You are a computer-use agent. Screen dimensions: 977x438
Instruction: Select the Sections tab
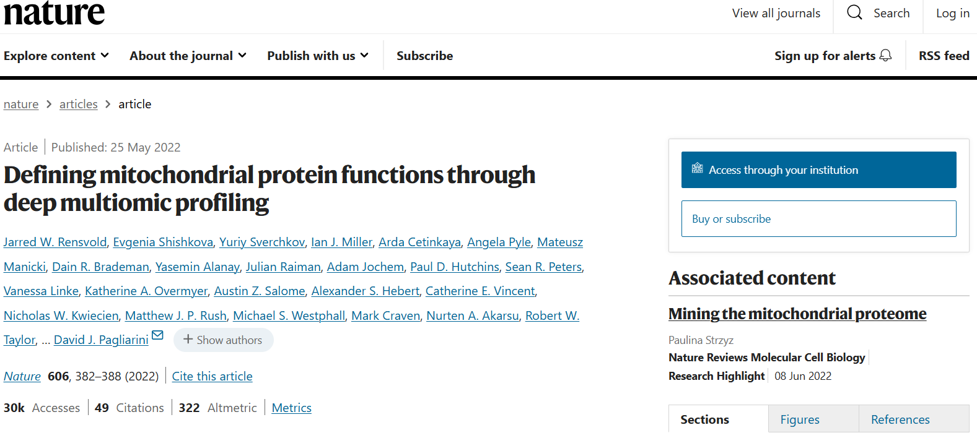tap(704, 419)
